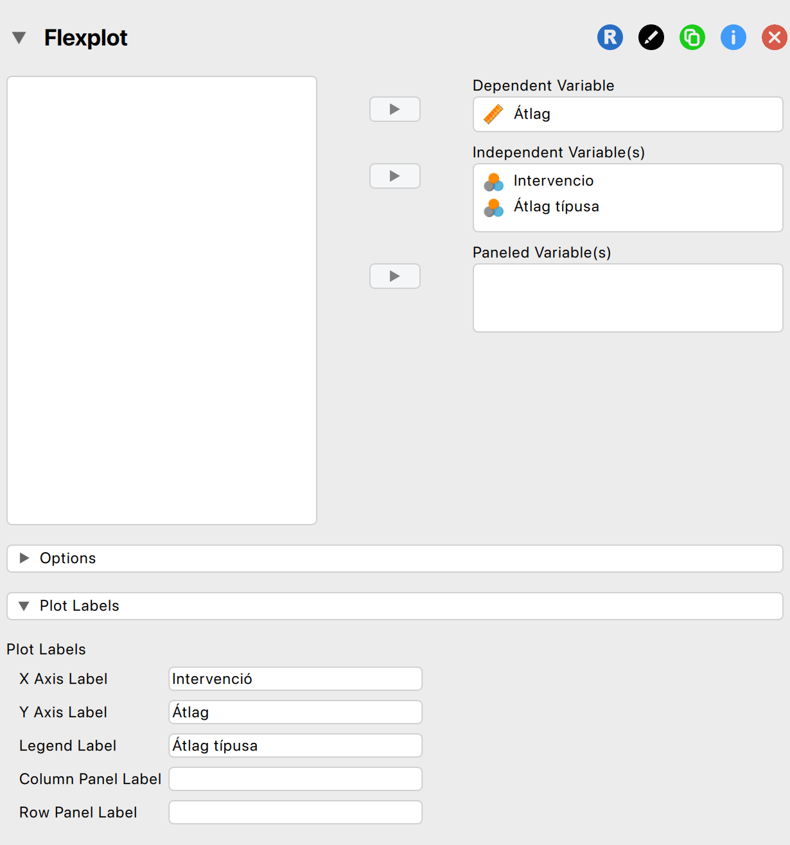This screenshot has width=790, height=845.
Task: Focus the Legend Label input field
Action: click(x=295, y=745)
